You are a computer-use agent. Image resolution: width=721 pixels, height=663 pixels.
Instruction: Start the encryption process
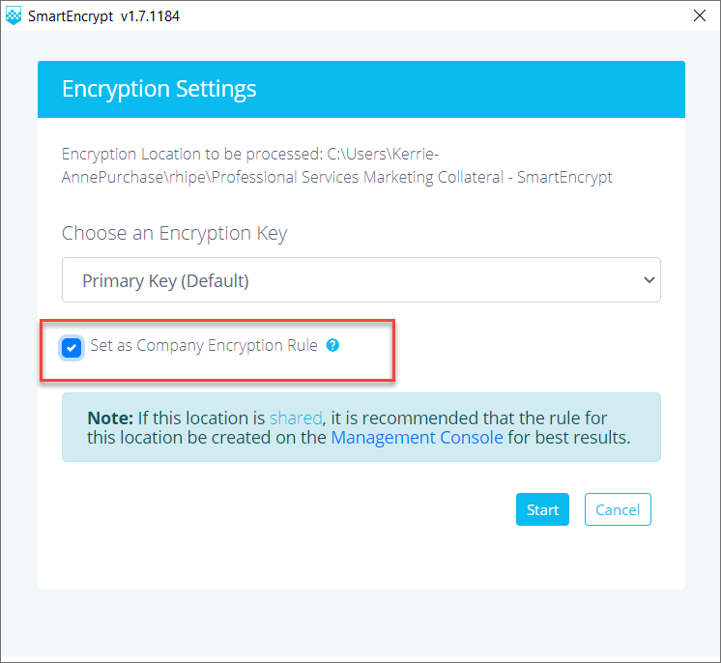pyautogui.click(x=542, y=509)
